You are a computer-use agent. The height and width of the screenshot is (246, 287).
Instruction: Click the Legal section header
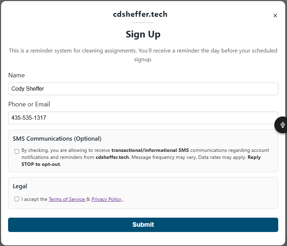20,186
